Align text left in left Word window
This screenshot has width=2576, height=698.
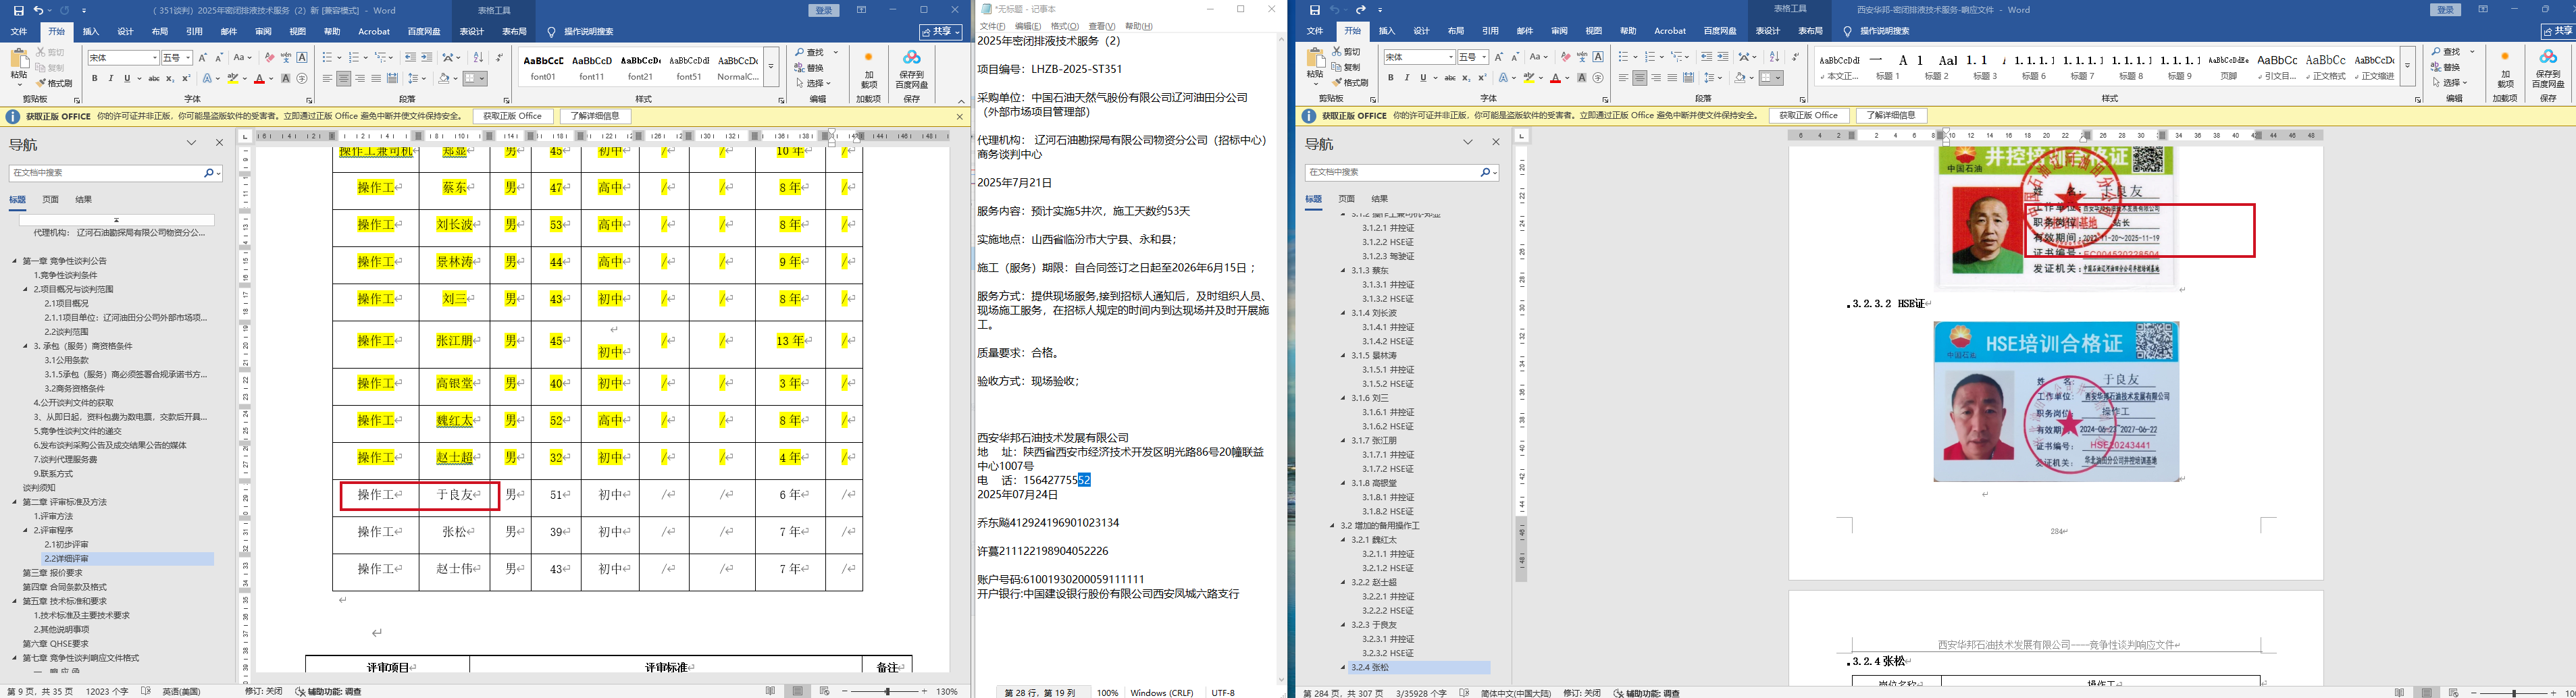327,78
